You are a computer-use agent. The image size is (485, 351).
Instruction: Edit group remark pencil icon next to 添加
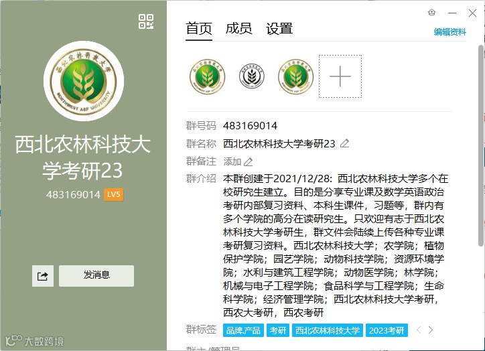point(248,161)
